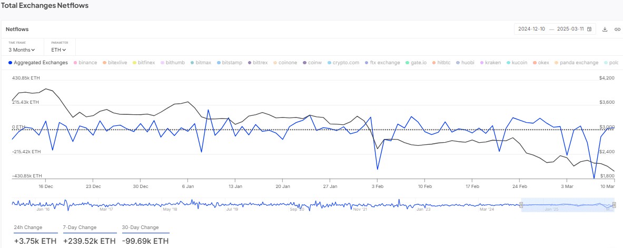Toggle the kraken legend series
623x248 pixels.
[490, 63]
